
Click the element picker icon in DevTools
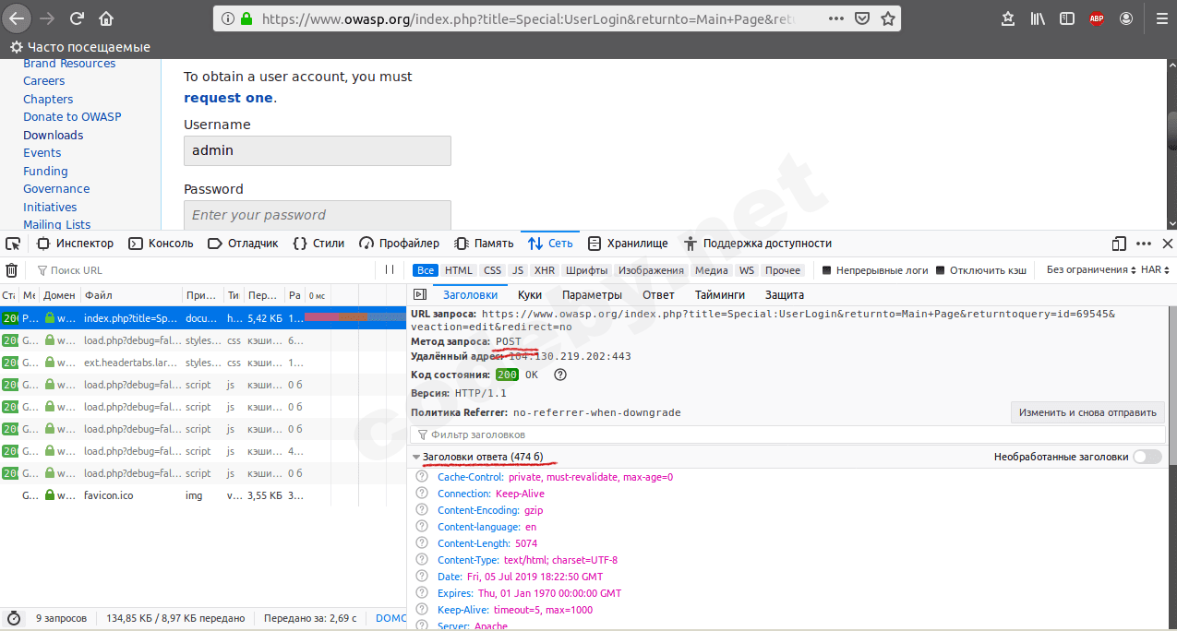pyautogui.click(x=13, y=244)
